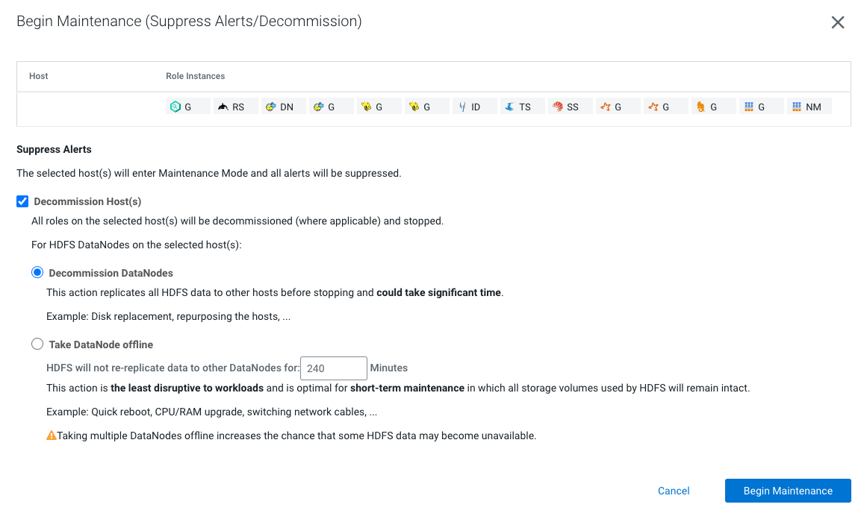Select the blue elephant HDFS gateway badge
The image size is (867, 519).
click(331, 106)
